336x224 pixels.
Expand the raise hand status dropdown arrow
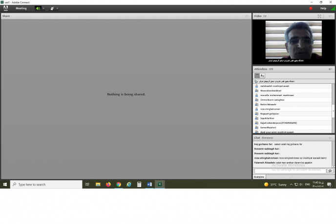click(57, 8)
